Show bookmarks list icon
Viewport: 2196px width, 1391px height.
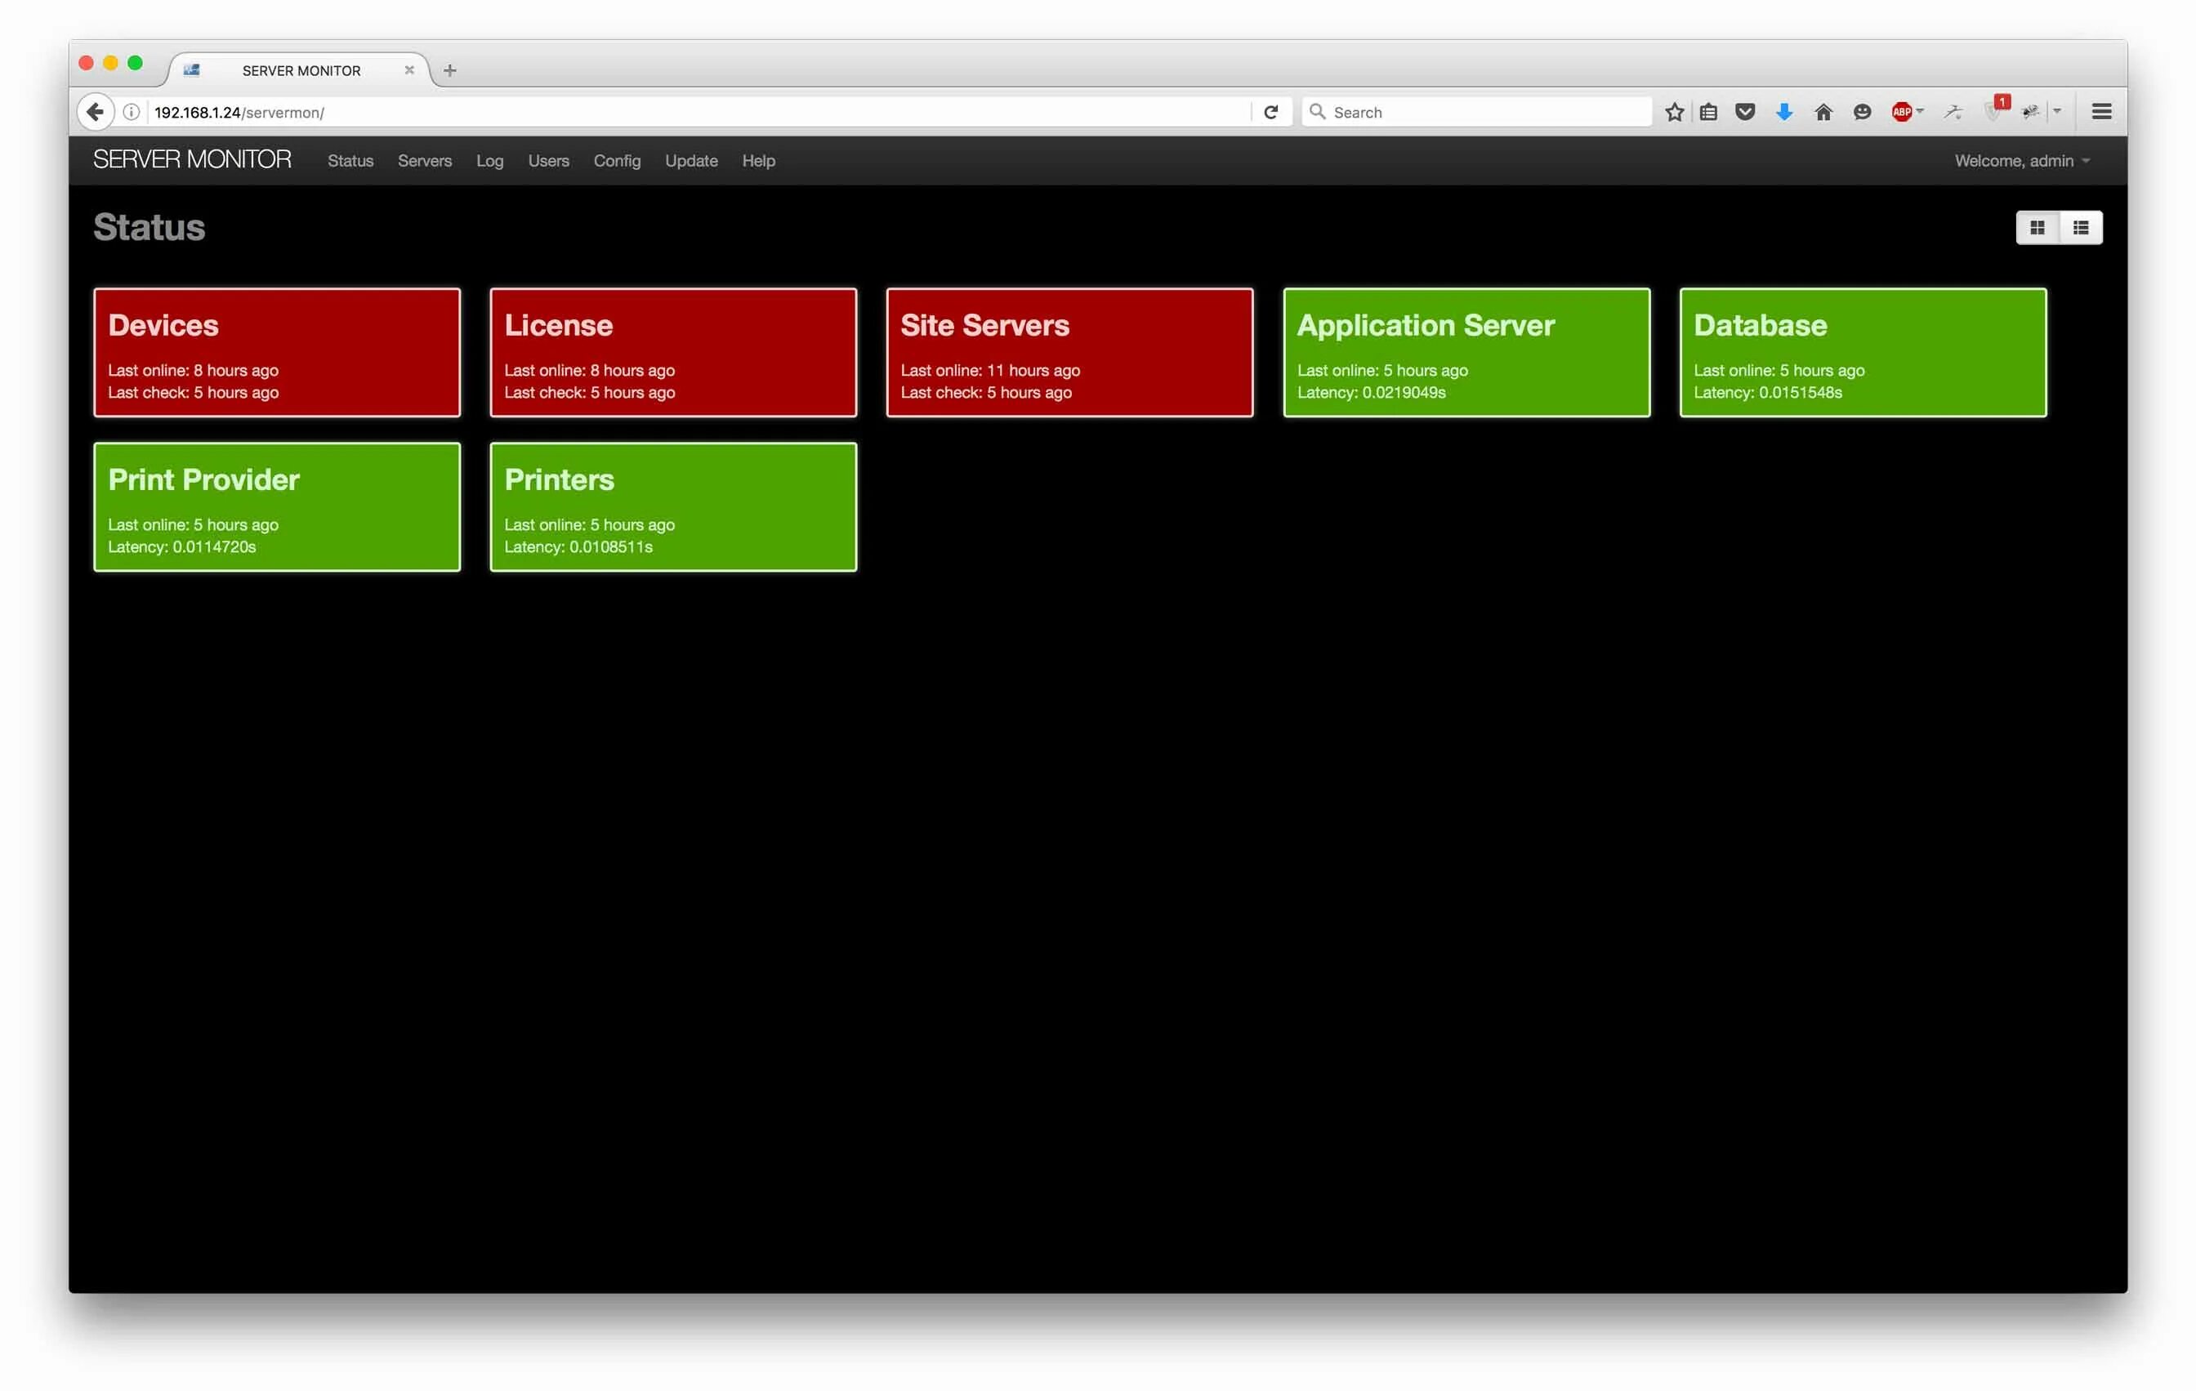coord(1708,112)
